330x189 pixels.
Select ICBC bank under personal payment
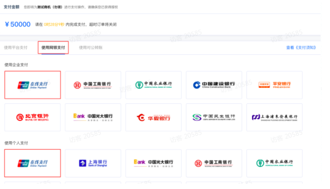[x=214, y=163]
